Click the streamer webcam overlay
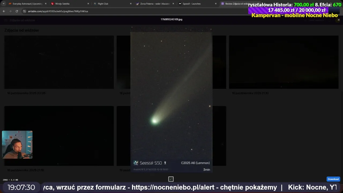Screen dimensions: 343x193 click(17, 145)
